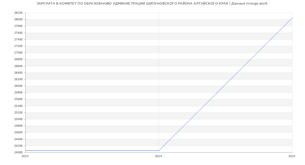Click the line's 2023 starting data point
The image size is (305, 165).
[x=25, y=151]
